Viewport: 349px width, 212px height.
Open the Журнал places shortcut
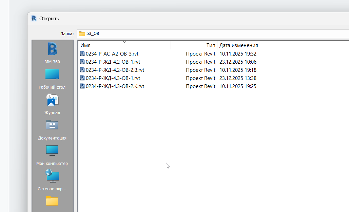pyautogui.click(x=52, y=104)
